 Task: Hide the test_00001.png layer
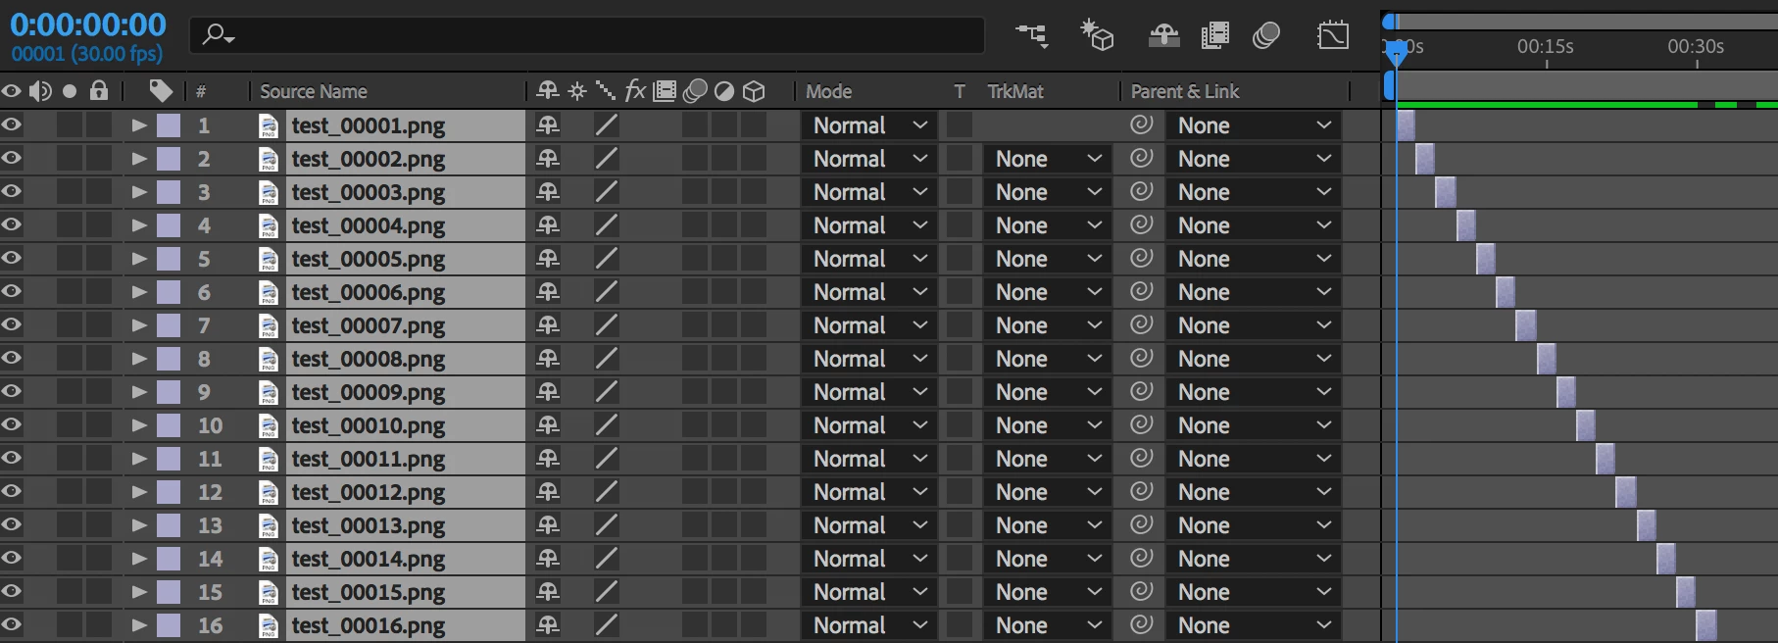click(x=11, y=124)
